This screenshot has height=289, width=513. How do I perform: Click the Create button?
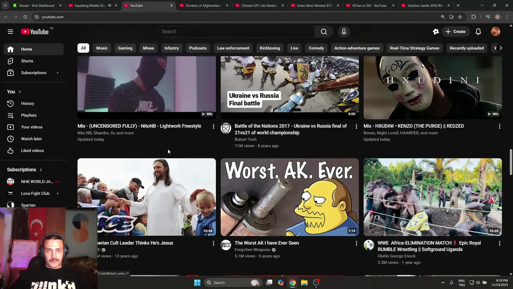[x=455, y=32]
